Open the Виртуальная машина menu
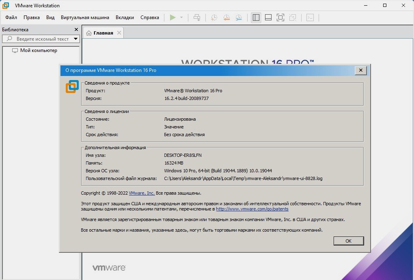 coord(85,17)
